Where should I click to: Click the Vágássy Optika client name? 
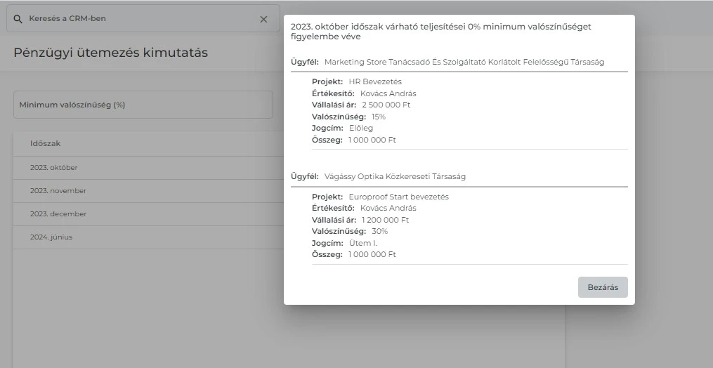point(395,177)
